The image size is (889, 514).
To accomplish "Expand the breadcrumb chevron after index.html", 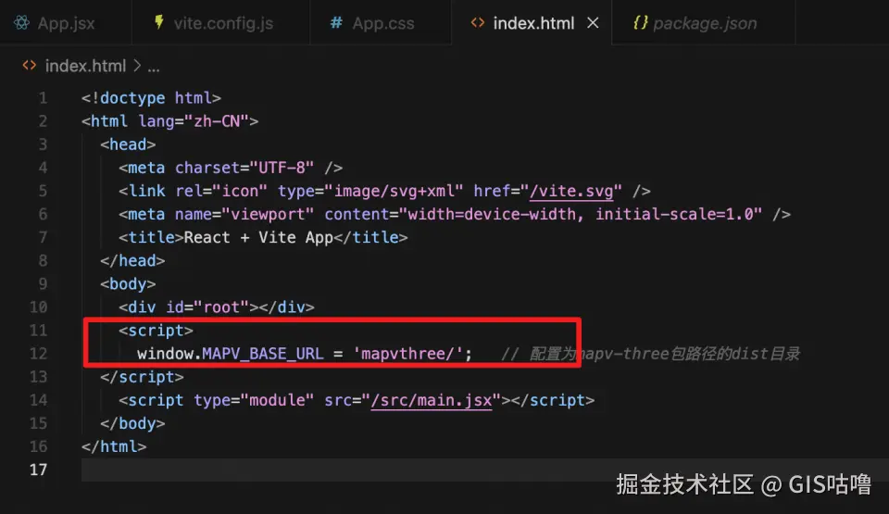I will click(137, 66).
